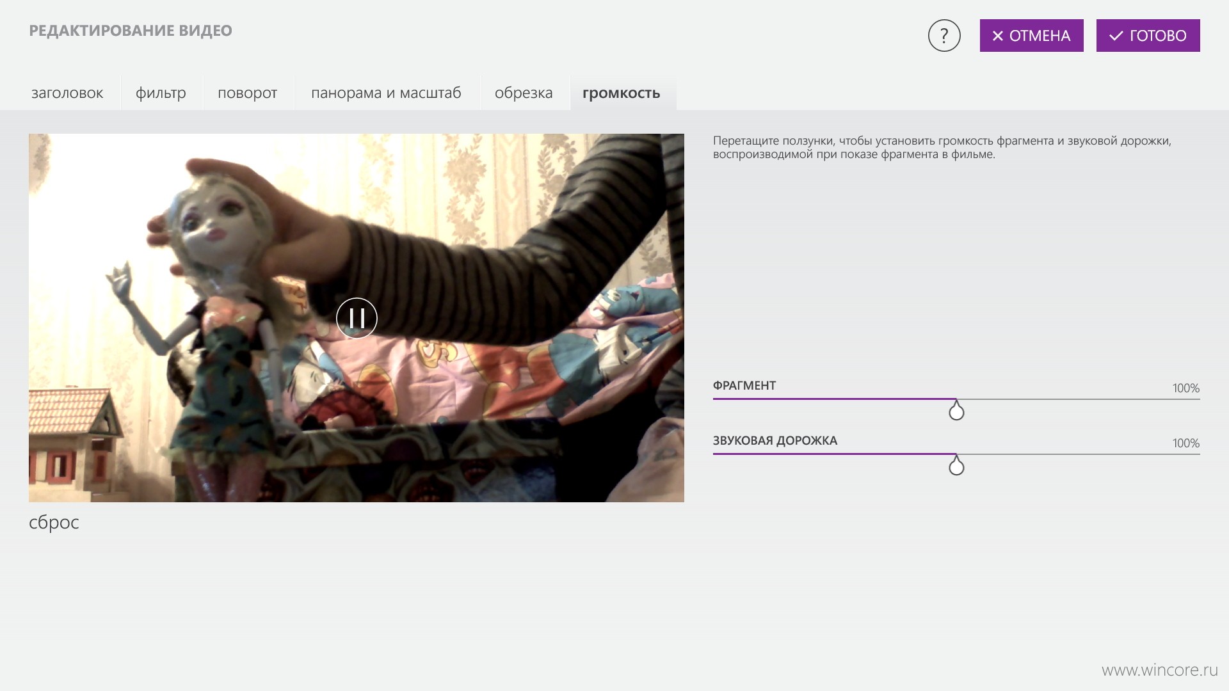Click the ЗВУКОВАЯ ДОРОЖКА 100% value
The width and height of the screenshot is (1229, 691).
[1186, 443]
